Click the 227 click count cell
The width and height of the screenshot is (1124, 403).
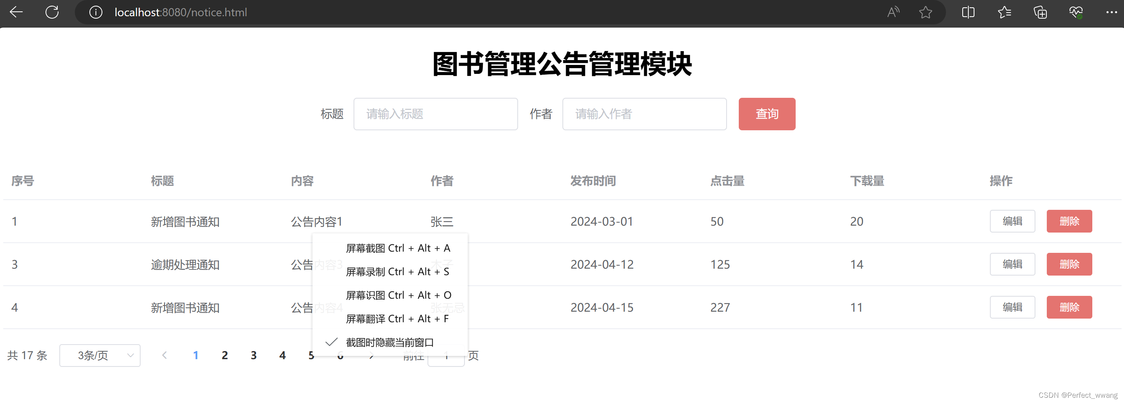click(x=720, y=307)
